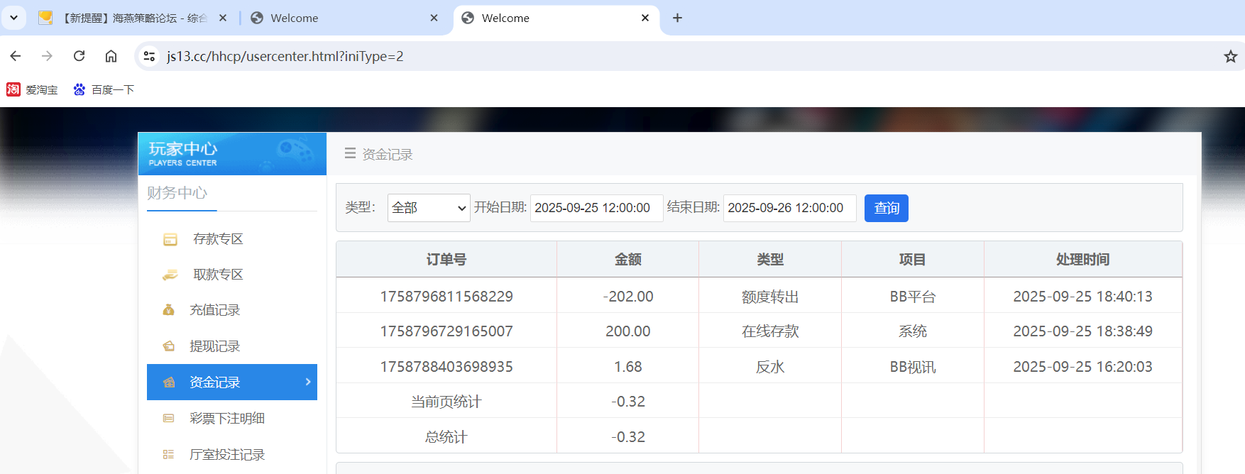Image resolution: width=1245 pixels, height=474 pixels.
Task: Click the icon next to 提现记录
Action: (x=169, y=346)
